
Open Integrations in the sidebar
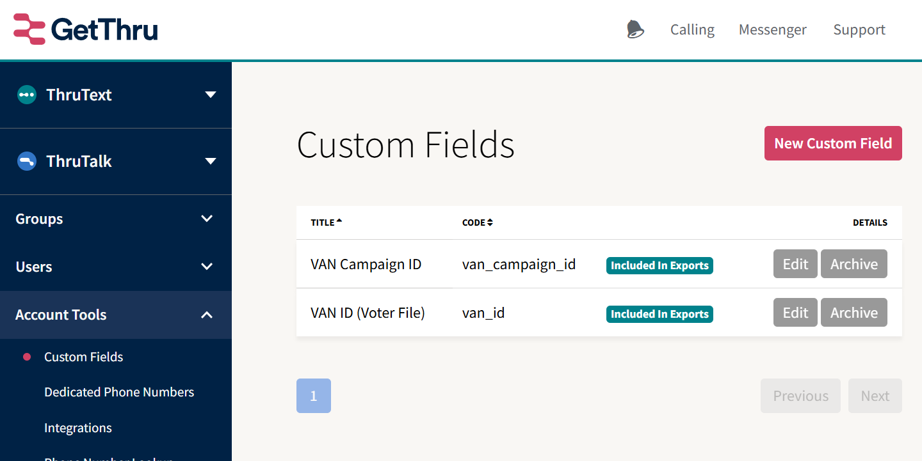coord(78,428)
